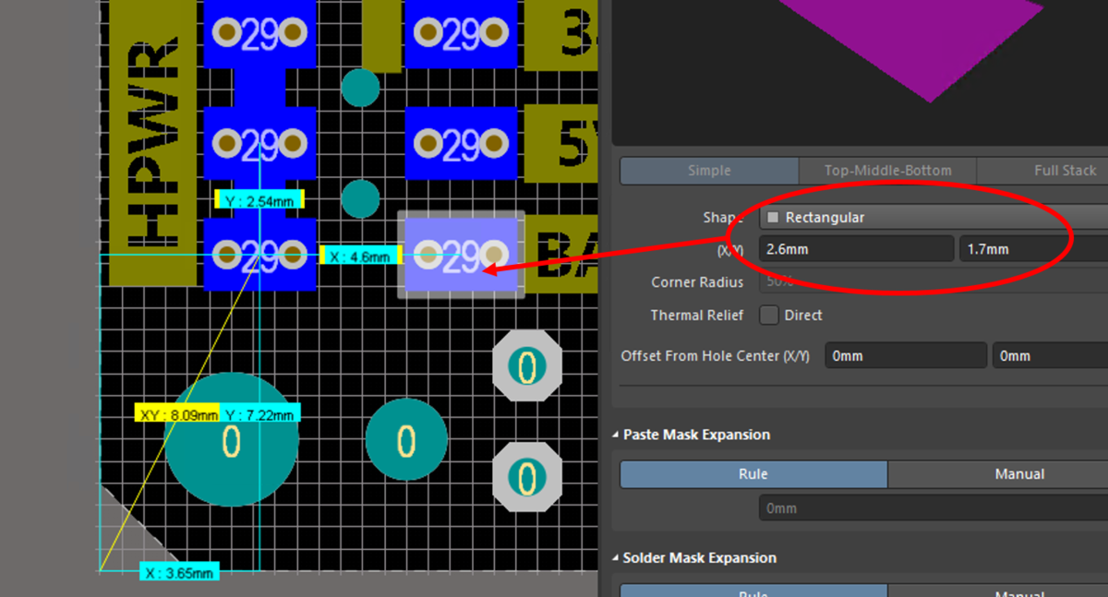Edit the pad Y size field 1.7mm
The height and width of the screenshot is (597, 1108).
point(1033,249)
